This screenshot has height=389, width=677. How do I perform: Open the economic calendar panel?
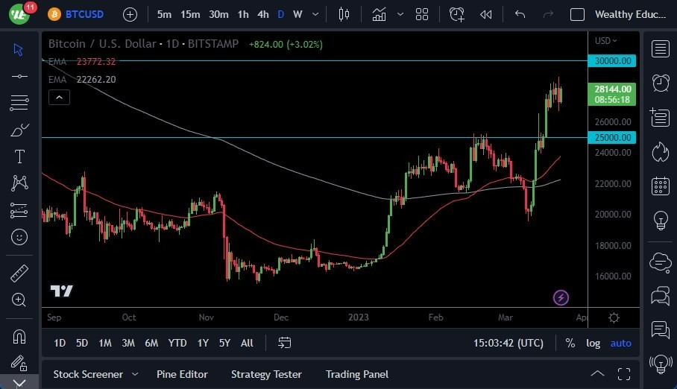click(660, 186)
